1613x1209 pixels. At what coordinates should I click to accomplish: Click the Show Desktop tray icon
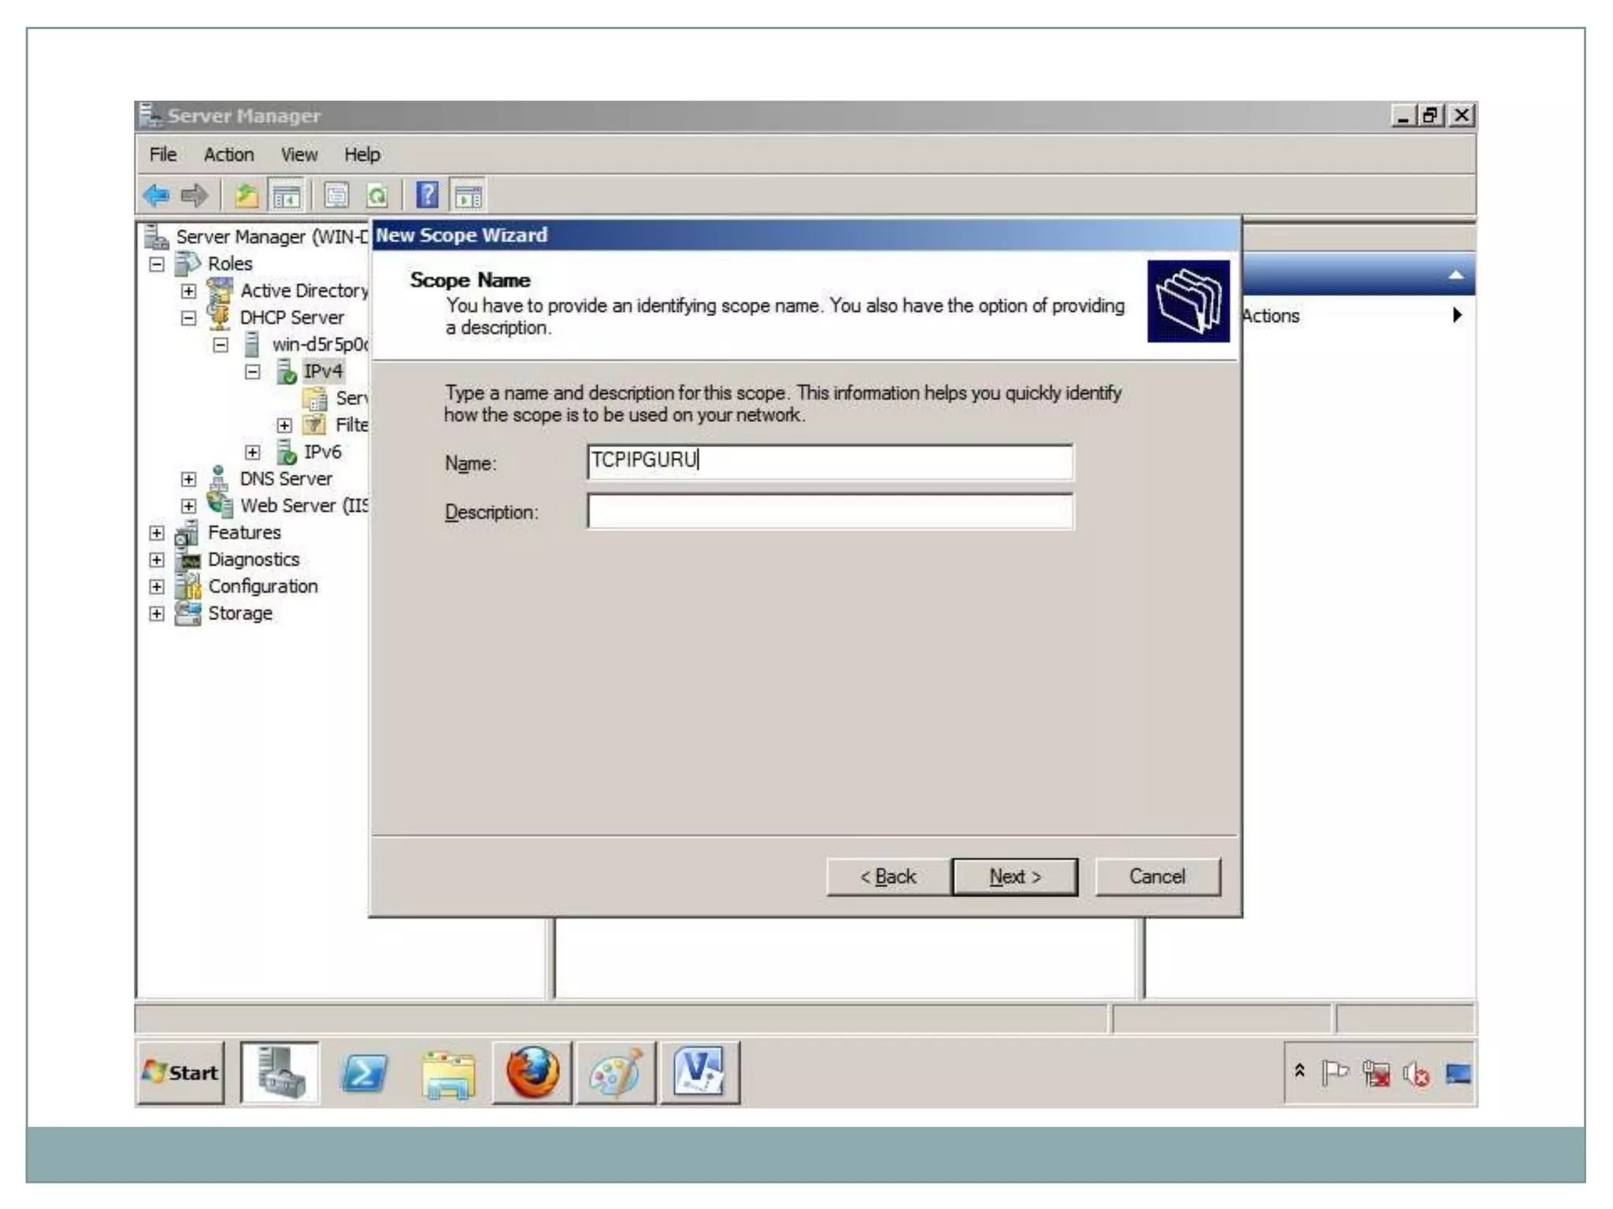1458,1074
